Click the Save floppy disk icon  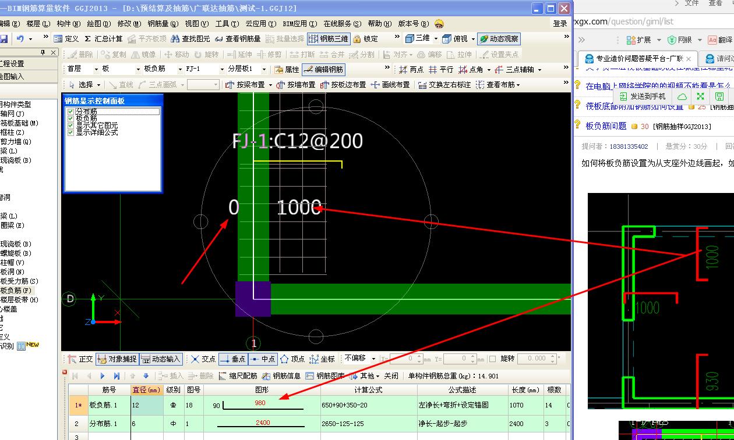click(x=3, y=39)
